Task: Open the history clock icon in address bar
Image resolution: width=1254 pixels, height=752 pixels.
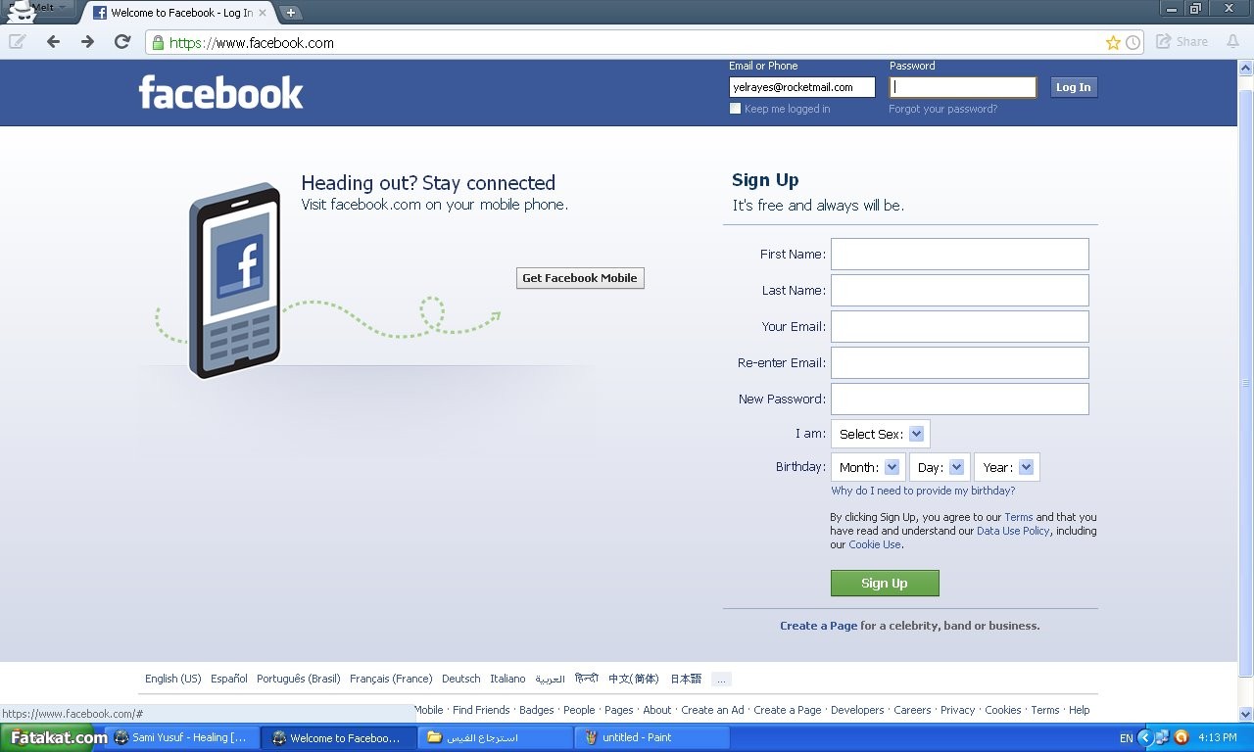Action: tap(1133, 43)
